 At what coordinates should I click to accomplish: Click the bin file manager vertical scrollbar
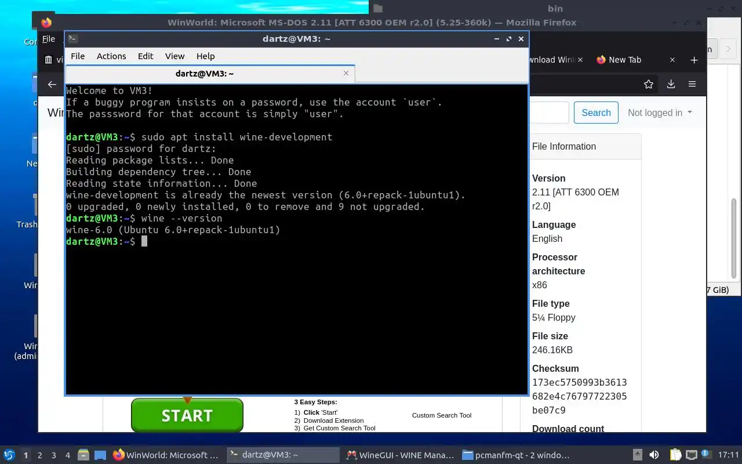[733, 238]
